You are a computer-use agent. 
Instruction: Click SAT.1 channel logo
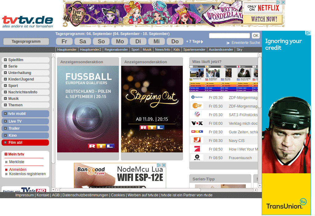click(x=197, y=114)
